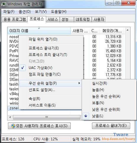Open the 도움말(H) menu
This screenshot has height=143, width=137.
coord(59,12)
